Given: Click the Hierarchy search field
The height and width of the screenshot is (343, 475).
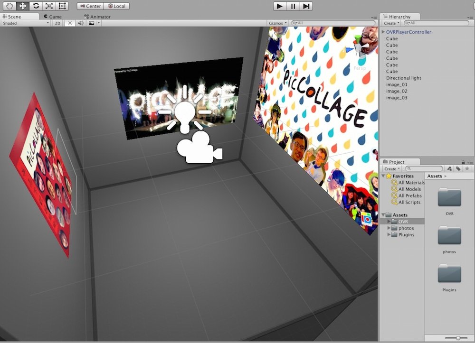Looking at the screenshot, I should coord(437,23).
